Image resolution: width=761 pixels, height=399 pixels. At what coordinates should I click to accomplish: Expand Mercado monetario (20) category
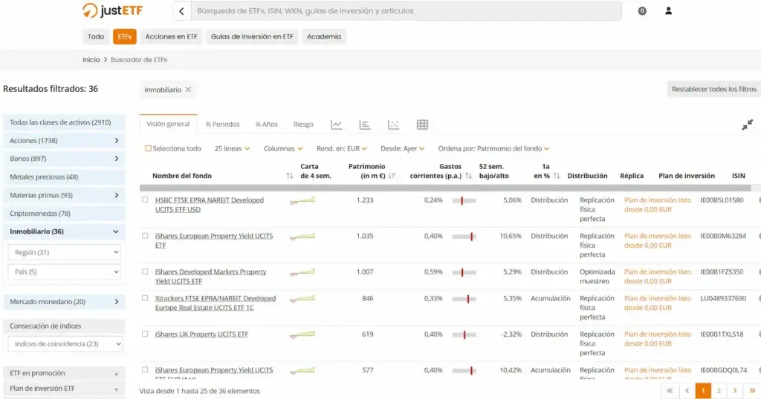(64, 302)
